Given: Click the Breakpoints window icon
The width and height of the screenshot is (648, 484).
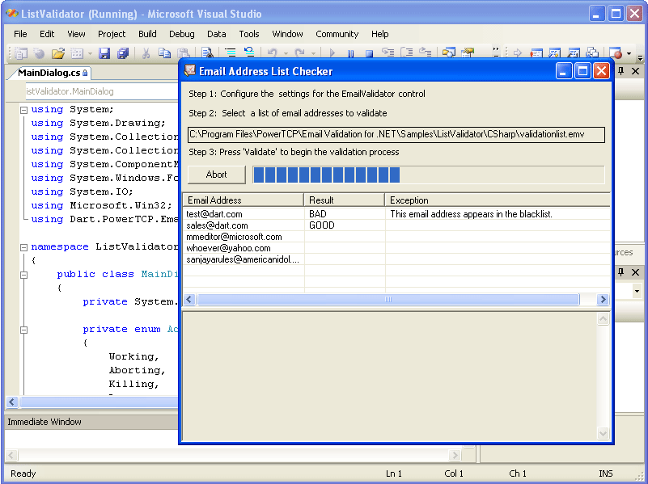Looking at the screenshot, I should [616, 53].
